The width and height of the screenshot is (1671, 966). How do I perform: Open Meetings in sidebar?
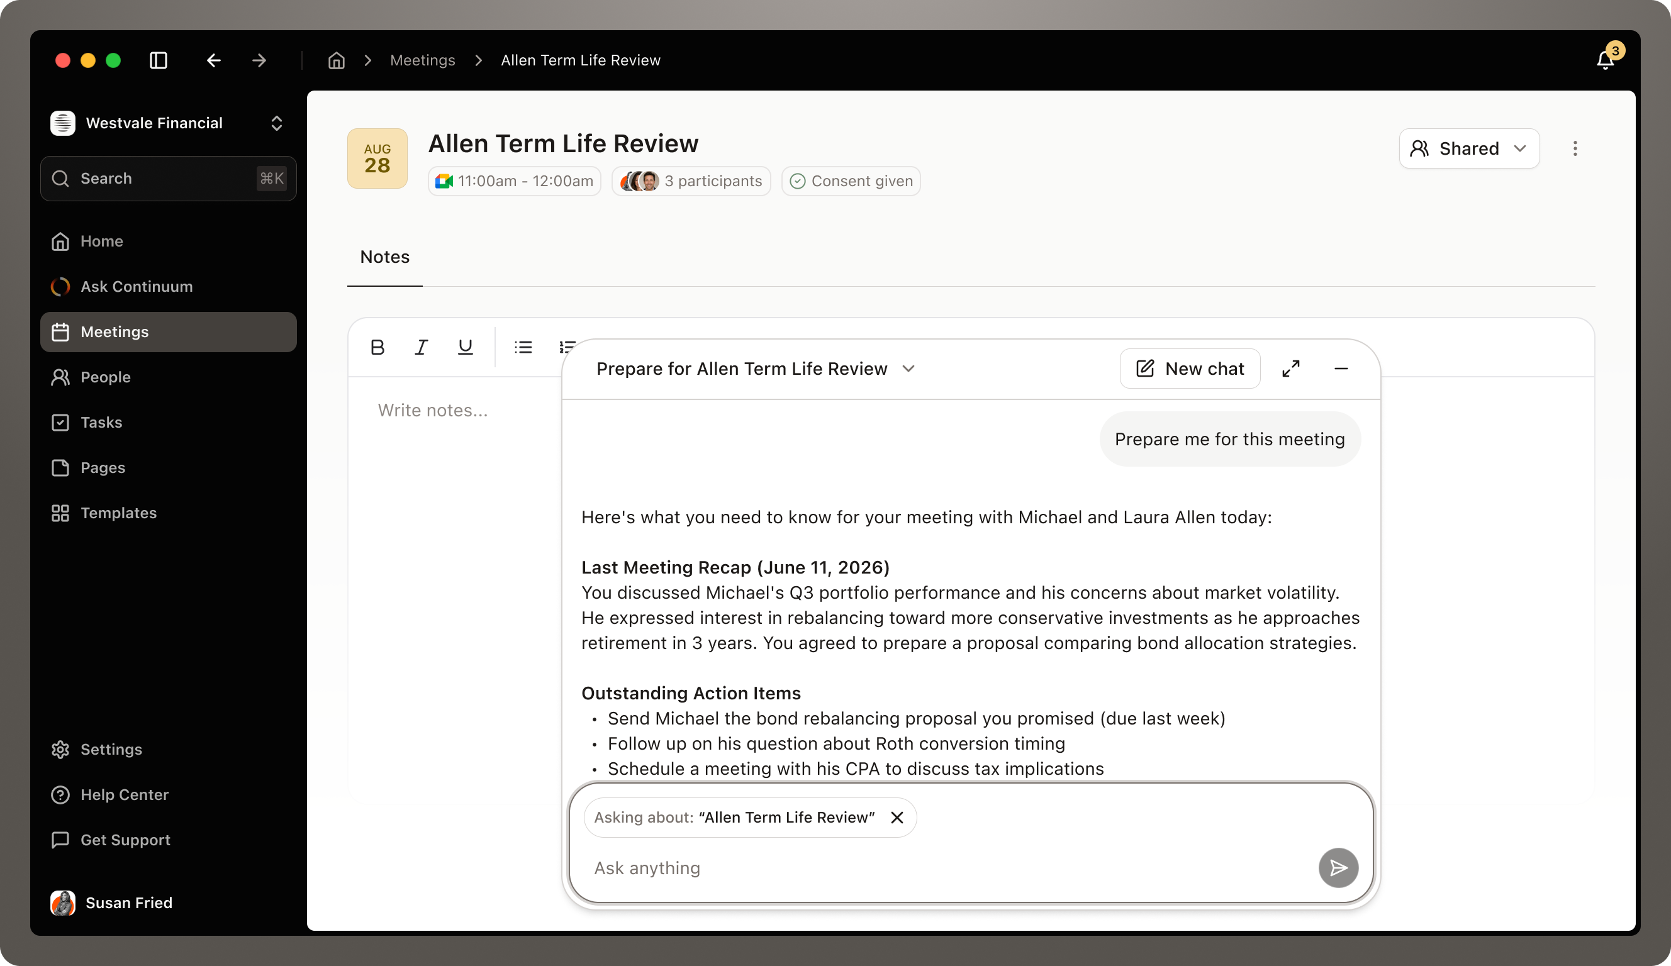point(169,332)
